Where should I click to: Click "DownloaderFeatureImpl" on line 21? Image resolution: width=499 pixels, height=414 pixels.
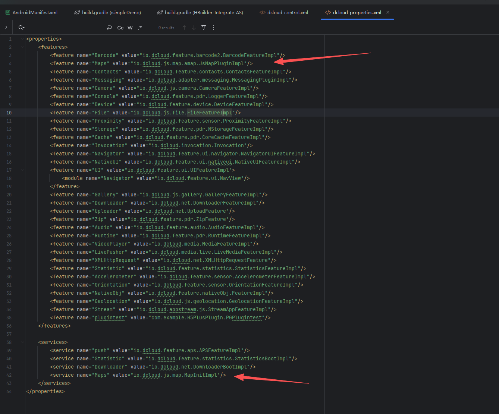(225, 203)
